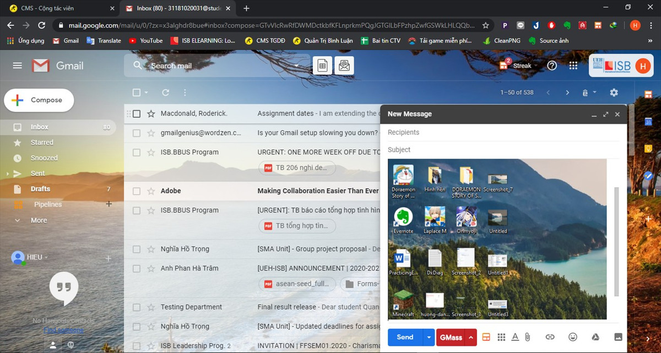This screenshot has height=353, width=661.
Task: Insert a link in the email body
Action: [x=550, y=336]
